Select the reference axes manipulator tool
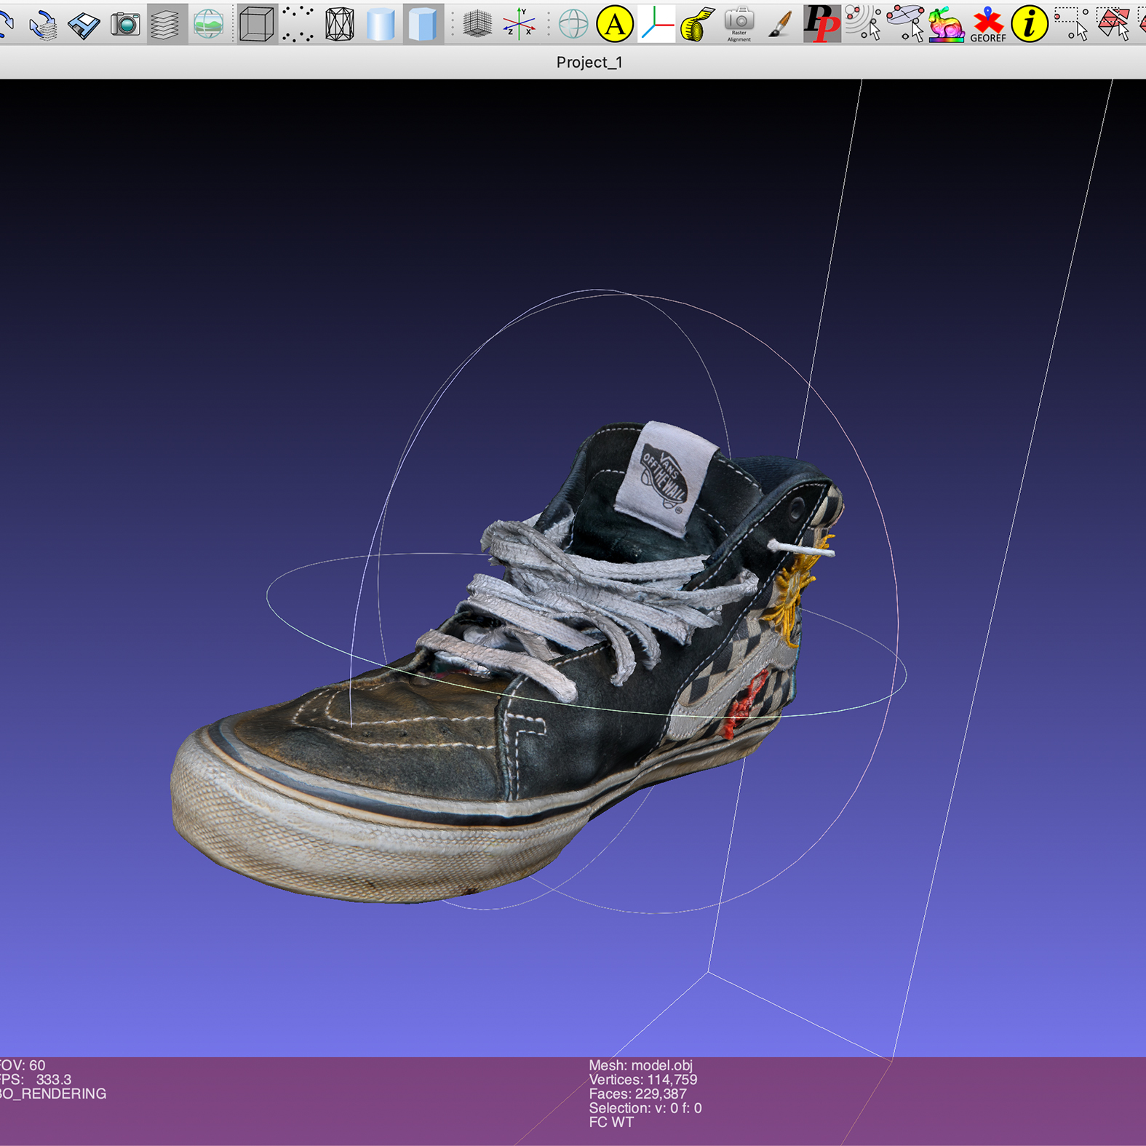The width and height of the screenshot is (1146, 1146). [x=656, y=24]
